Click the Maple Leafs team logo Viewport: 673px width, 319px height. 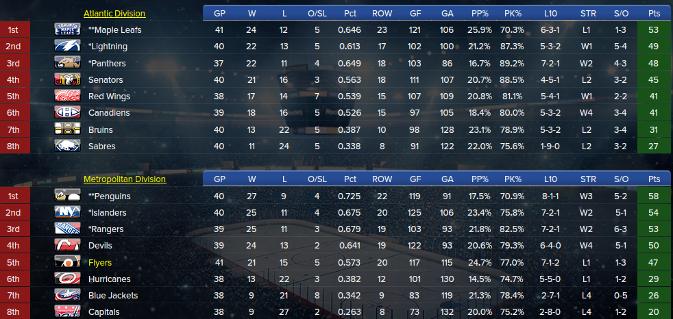[67, 29]
